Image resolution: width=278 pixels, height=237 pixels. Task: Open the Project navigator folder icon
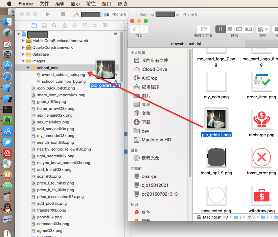click(x=34, y=25)
